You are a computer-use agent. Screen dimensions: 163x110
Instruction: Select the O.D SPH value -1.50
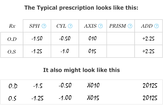37,38
